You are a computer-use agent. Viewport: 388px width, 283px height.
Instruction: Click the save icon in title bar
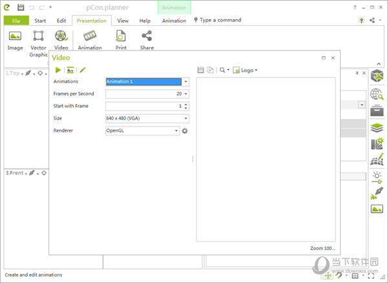tap(21, 7)
